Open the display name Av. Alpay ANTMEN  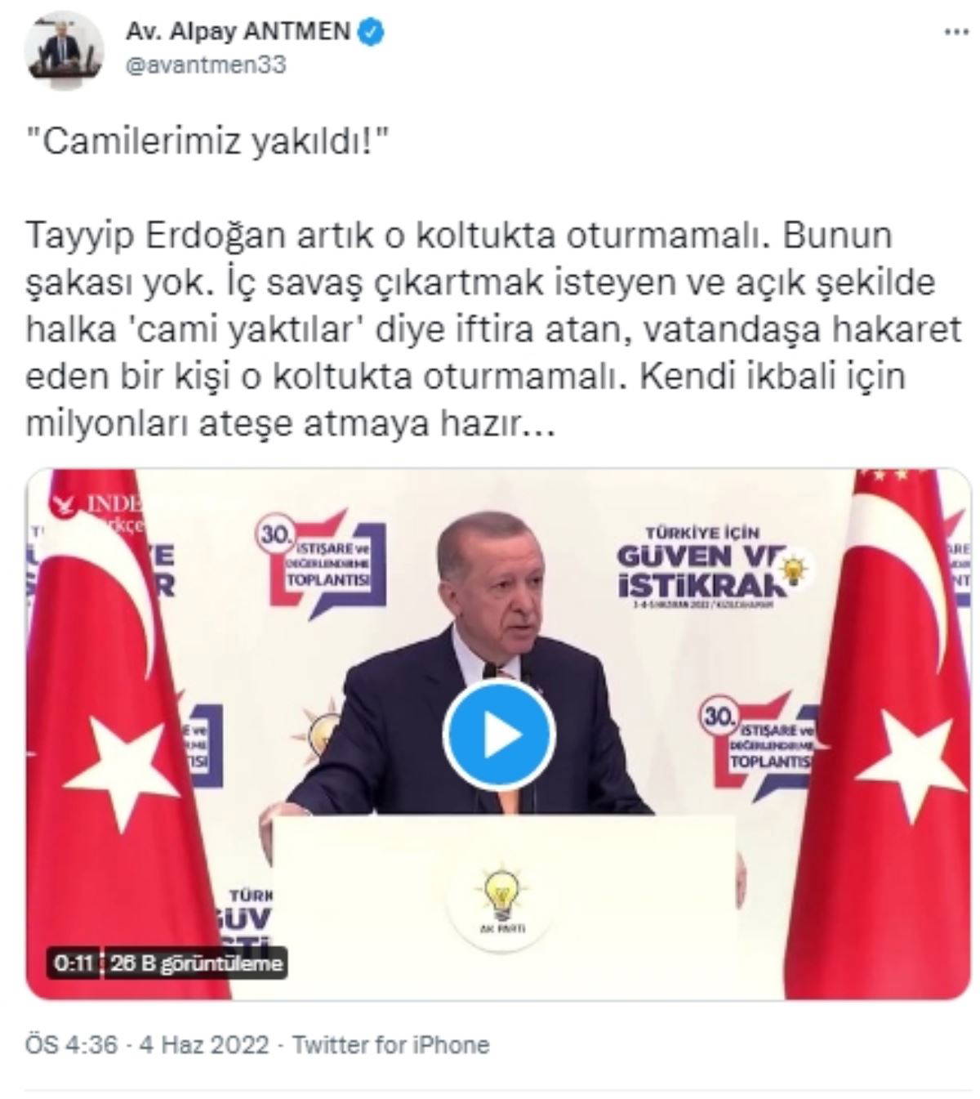[x=238, y=32]
